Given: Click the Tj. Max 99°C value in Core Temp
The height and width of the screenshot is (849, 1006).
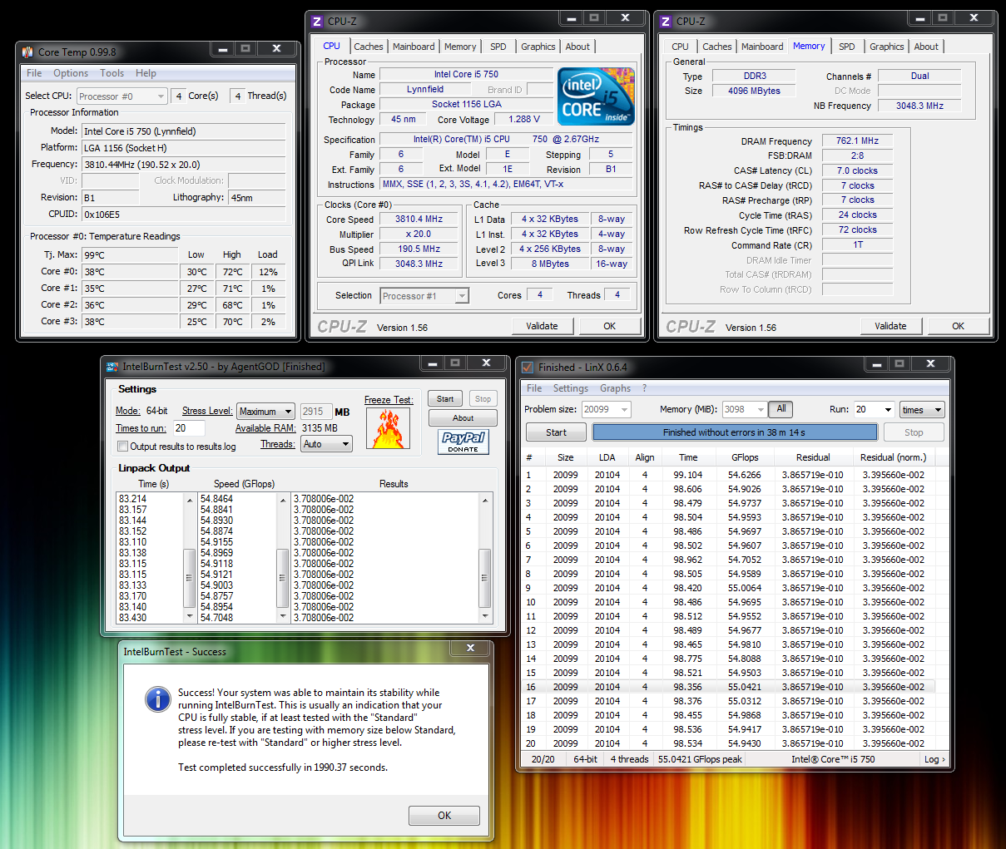Looking at the screenshot, I should click(x=129, y=255).
